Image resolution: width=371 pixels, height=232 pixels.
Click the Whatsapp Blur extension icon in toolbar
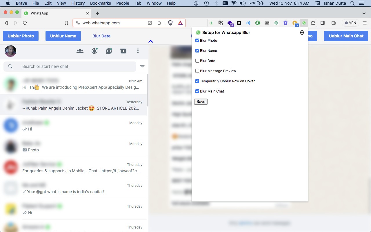coord(304,23)
